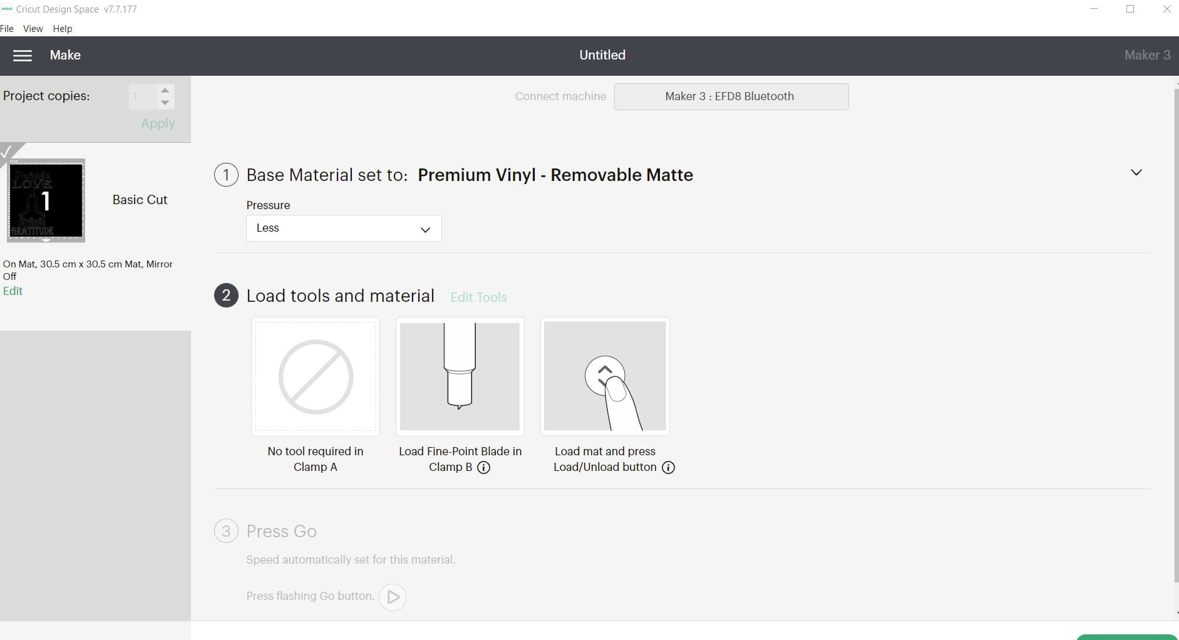Click the Maker 3 label in header
The width and height of the screenshot is (1179, 640).
1147,55
